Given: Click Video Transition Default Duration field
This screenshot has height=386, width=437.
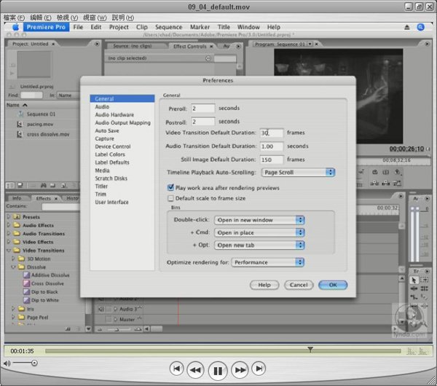Looking at the screenshot, I should (272, 133).
